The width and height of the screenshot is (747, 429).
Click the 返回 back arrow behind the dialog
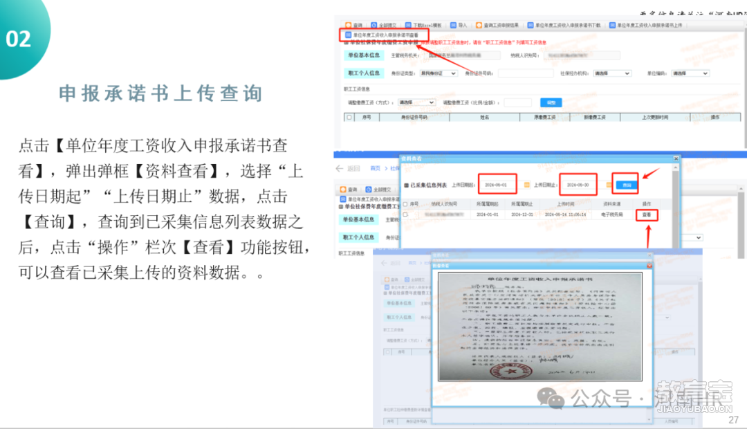click(339, 168)
